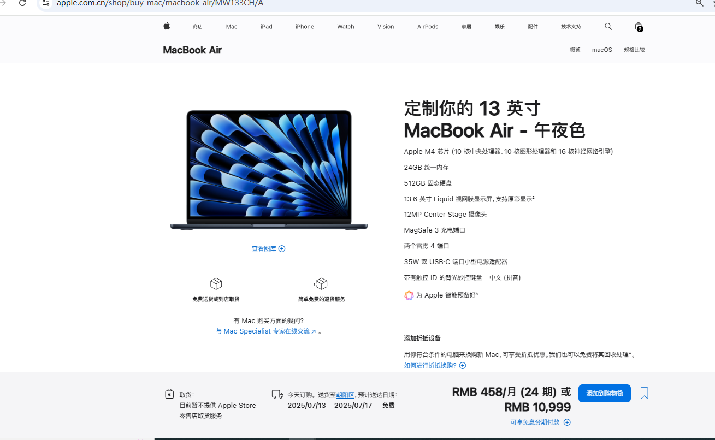The width and height of the screenshot is (715, 440).
Task: Open the Mac menu in navigation
Action: (x=232, y=27)
